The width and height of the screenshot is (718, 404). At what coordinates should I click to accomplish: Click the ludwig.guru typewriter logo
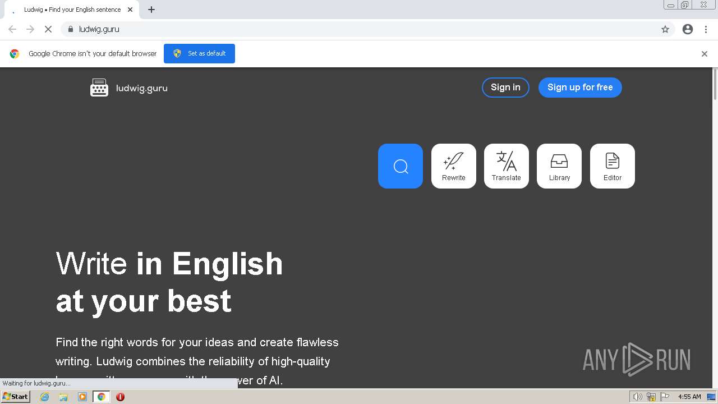point(99,88)
